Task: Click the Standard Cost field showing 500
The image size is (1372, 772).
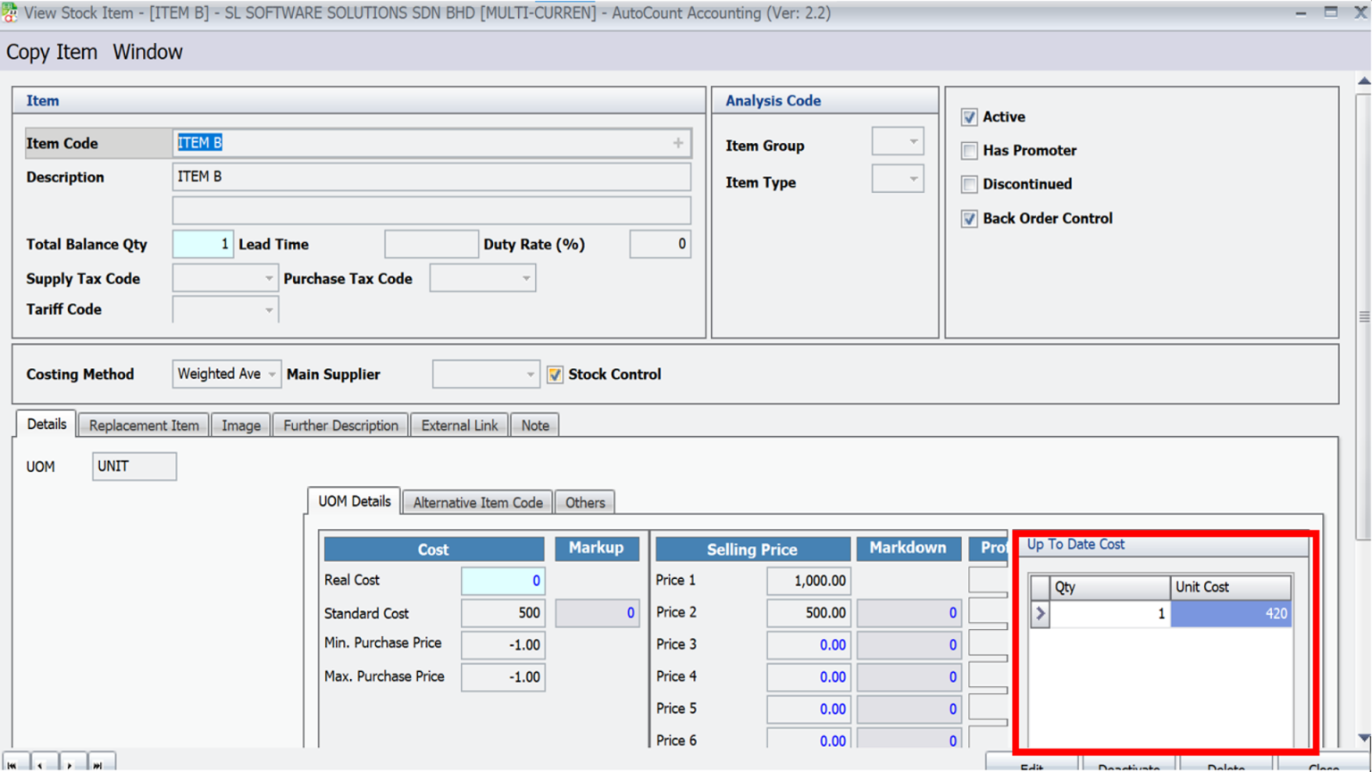Action: (x=503, y=614)
